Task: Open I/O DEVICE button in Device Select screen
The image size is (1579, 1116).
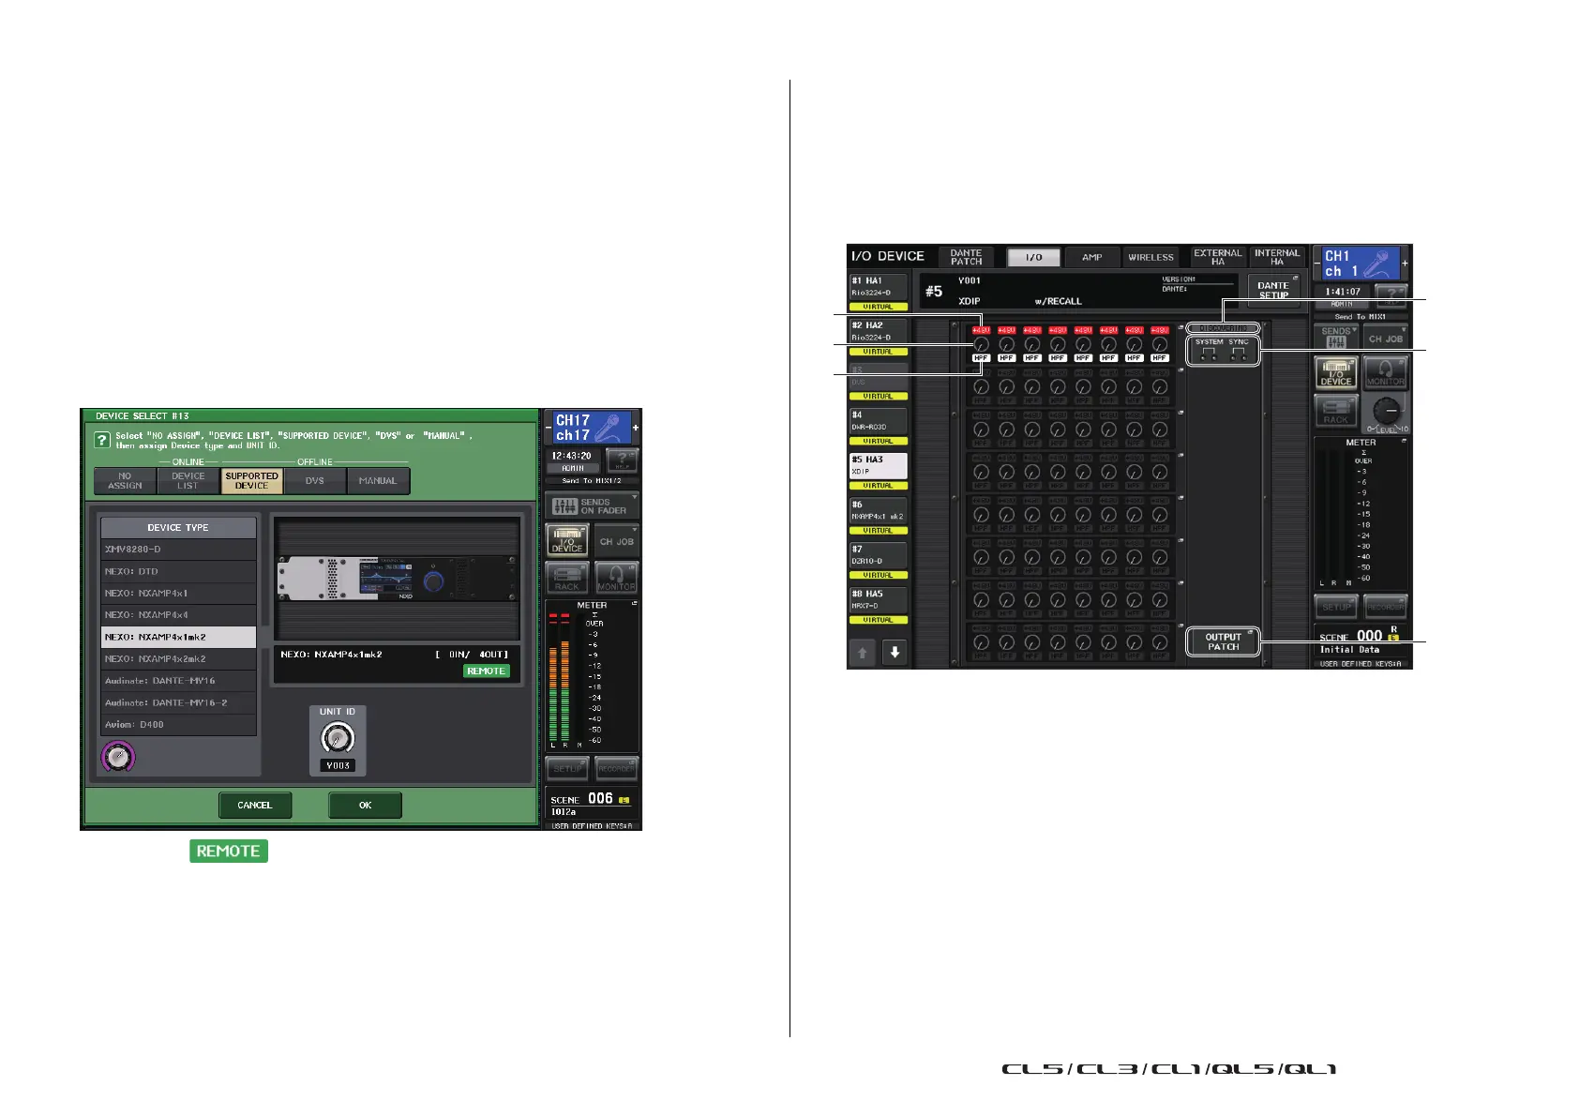Action: [566, 541]
